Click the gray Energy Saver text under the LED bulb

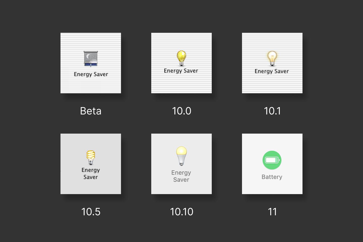[x=181, y=176]
